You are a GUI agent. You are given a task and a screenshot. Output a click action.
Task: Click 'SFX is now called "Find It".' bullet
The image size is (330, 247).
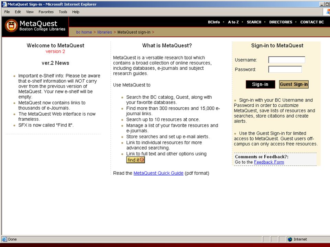pos(46,125)
